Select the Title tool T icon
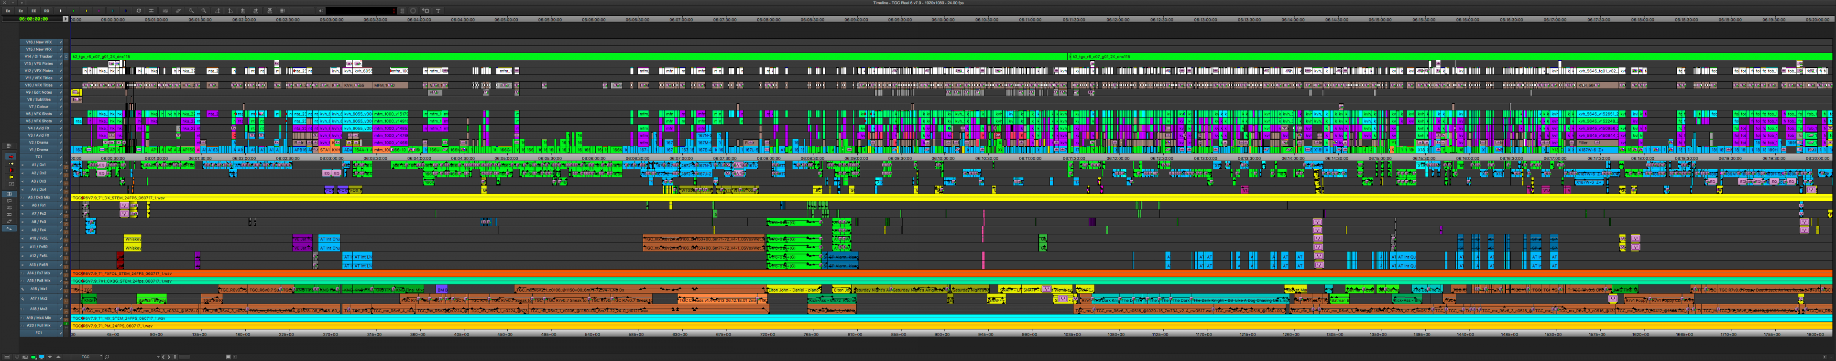Viewport: 1836px width, 361px height. [438, 11]
